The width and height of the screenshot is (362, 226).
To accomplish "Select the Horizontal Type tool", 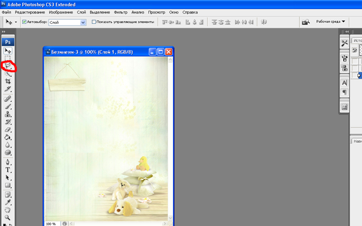I will pyautogui.click(x=8, y=170).
